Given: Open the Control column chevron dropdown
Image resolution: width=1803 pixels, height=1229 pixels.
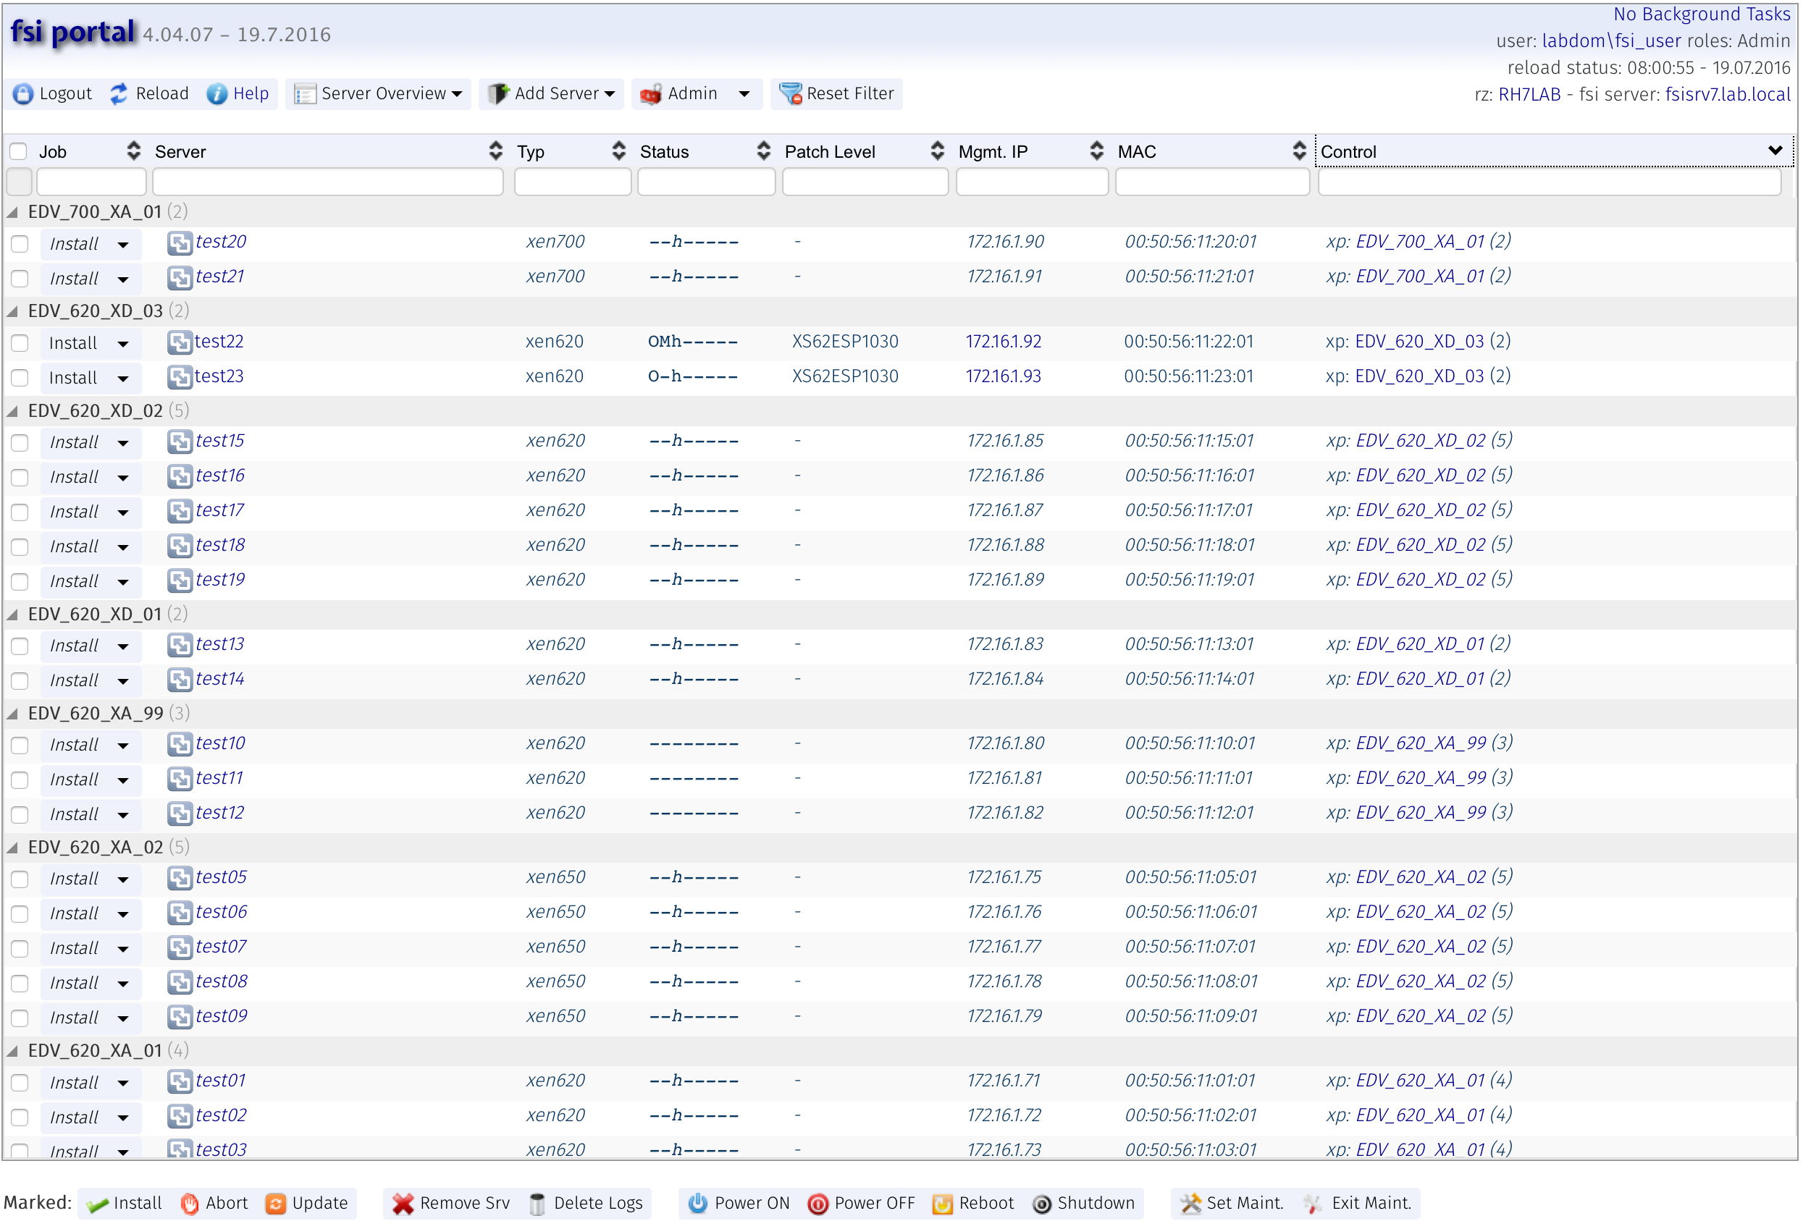Looking at the screenshot, I should [1775, 151].
